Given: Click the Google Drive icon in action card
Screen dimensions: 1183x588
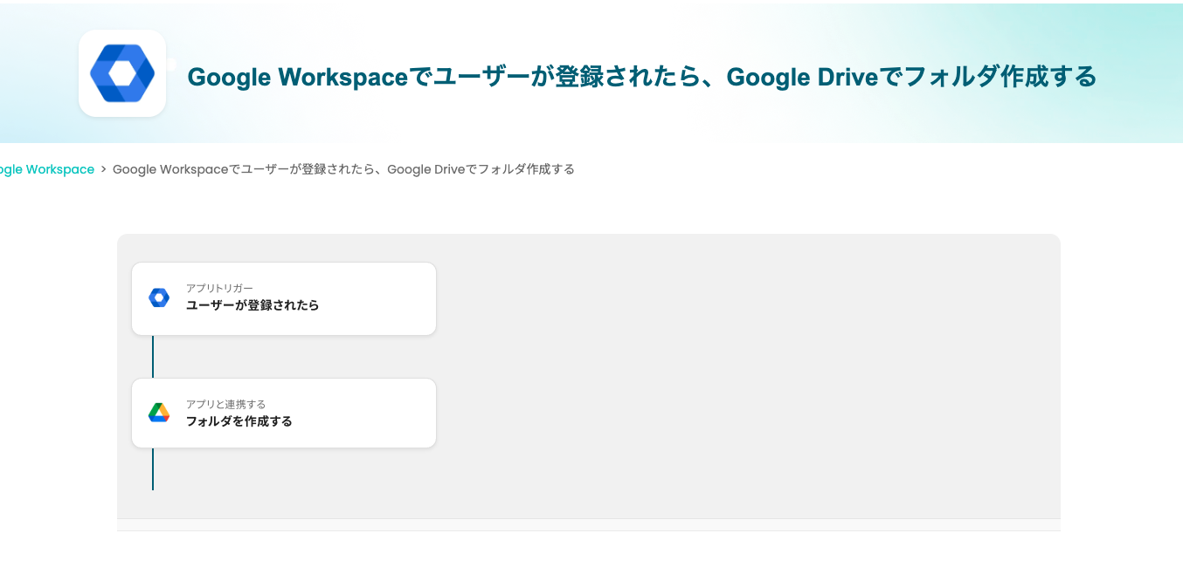Looking at the screenshot, I should [159, 413].
